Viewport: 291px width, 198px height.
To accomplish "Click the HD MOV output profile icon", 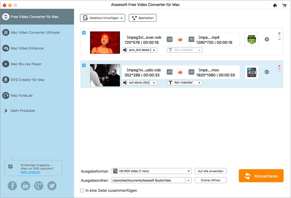I will 251,73.
